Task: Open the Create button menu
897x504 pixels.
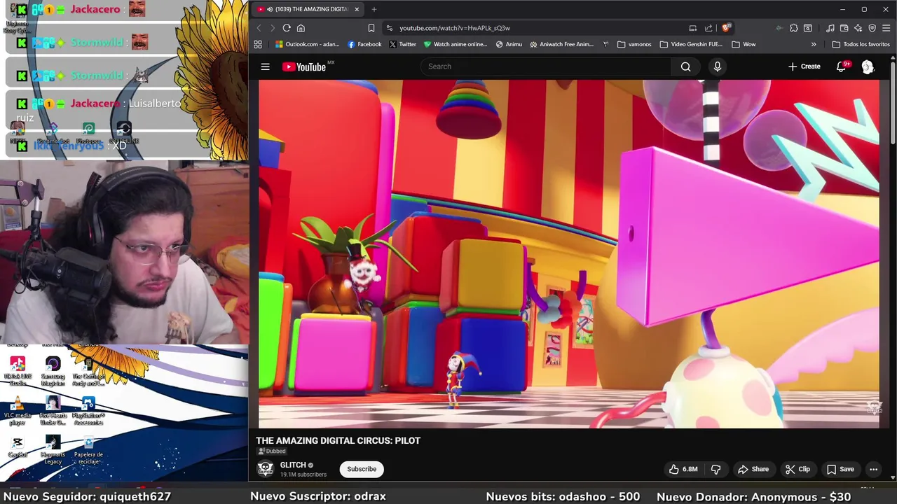Action: click(804, 66)
